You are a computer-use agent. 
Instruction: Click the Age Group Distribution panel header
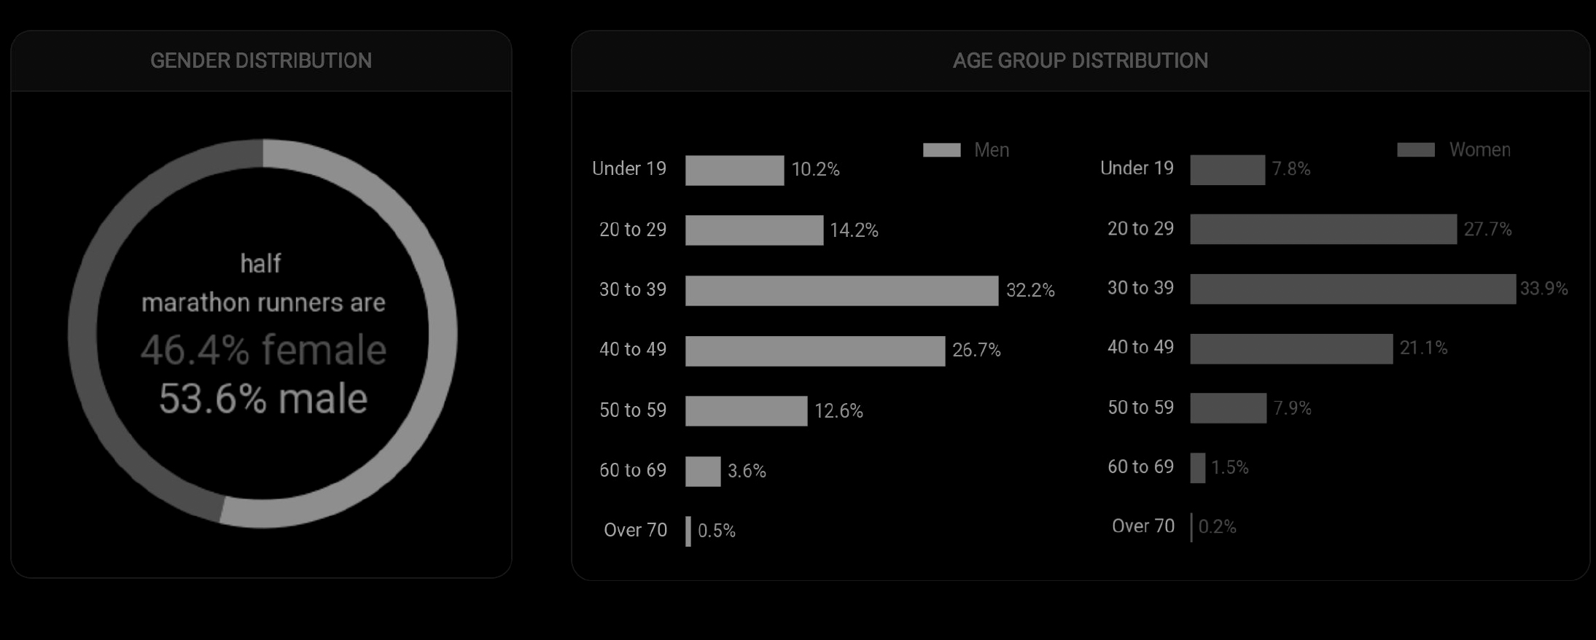[1080, 61]
